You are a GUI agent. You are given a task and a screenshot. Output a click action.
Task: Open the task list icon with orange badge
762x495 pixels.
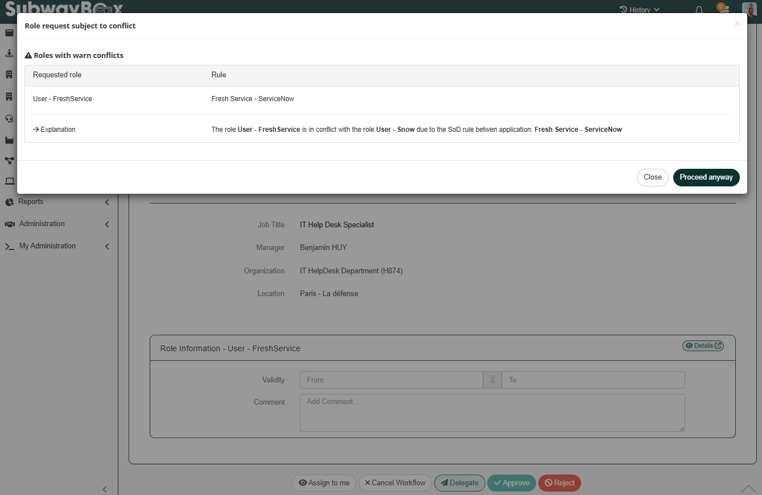[722, 9]
